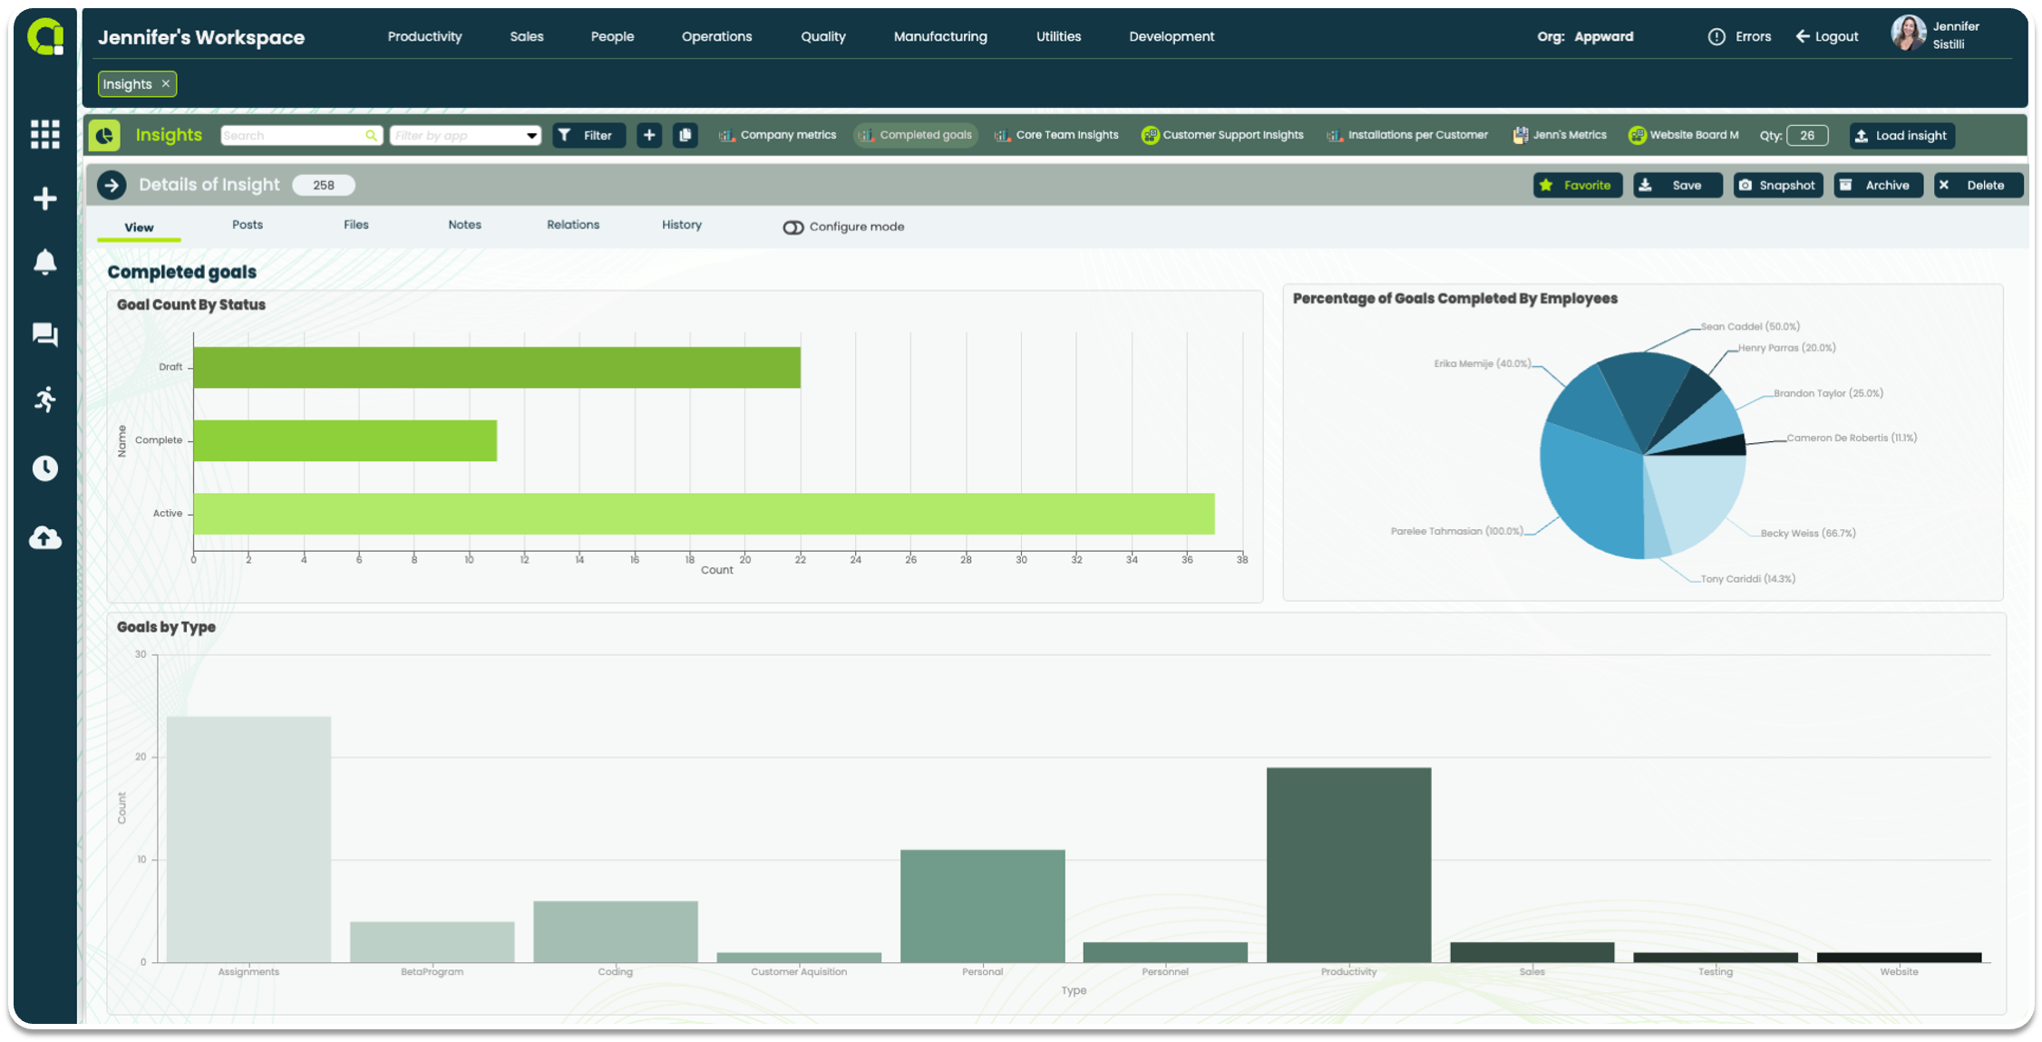The height and width of the screenshot is (1042, 2042).
Task: Click the Complete bar in status chart
Action: point(345,440)
